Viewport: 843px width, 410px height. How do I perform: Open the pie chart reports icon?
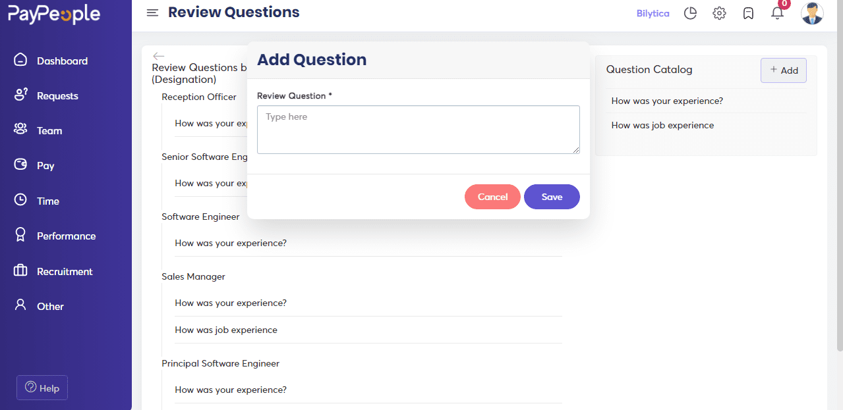point(690,13)
